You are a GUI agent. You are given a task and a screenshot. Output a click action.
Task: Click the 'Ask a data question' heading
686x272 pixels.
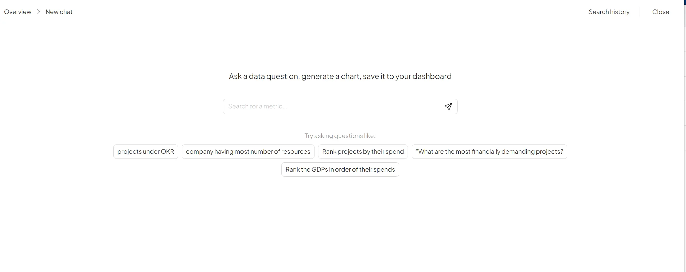tap(340, 76)
